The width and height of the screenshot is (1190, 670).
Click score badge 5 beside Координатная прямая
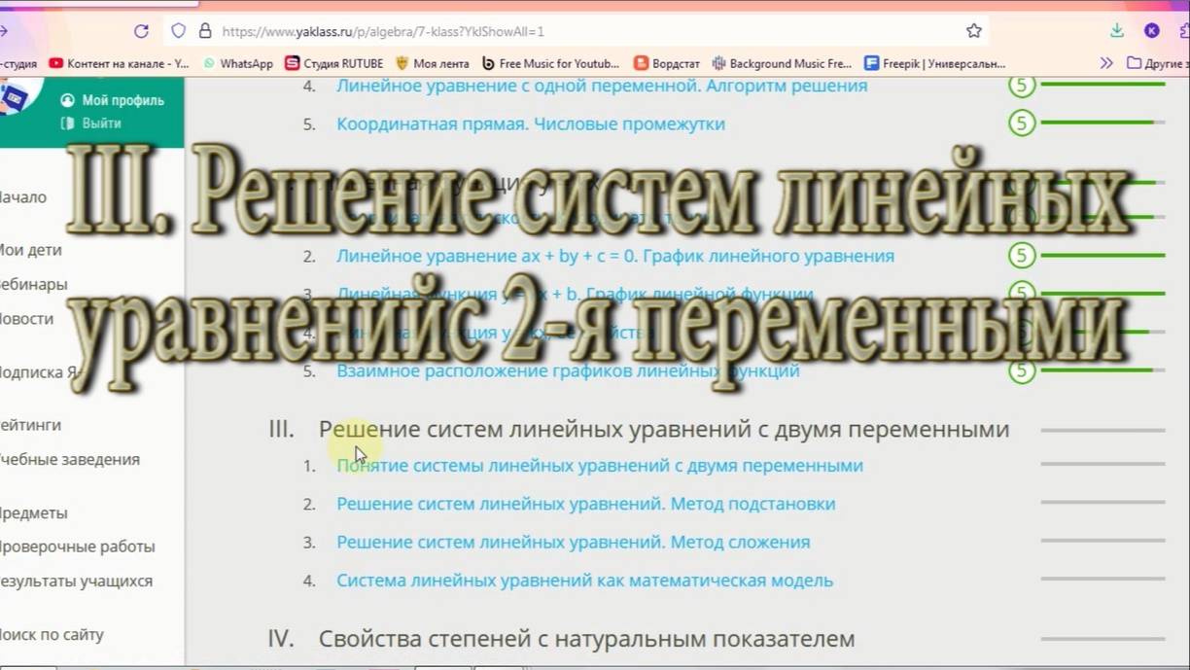(x=1021, y=123)
